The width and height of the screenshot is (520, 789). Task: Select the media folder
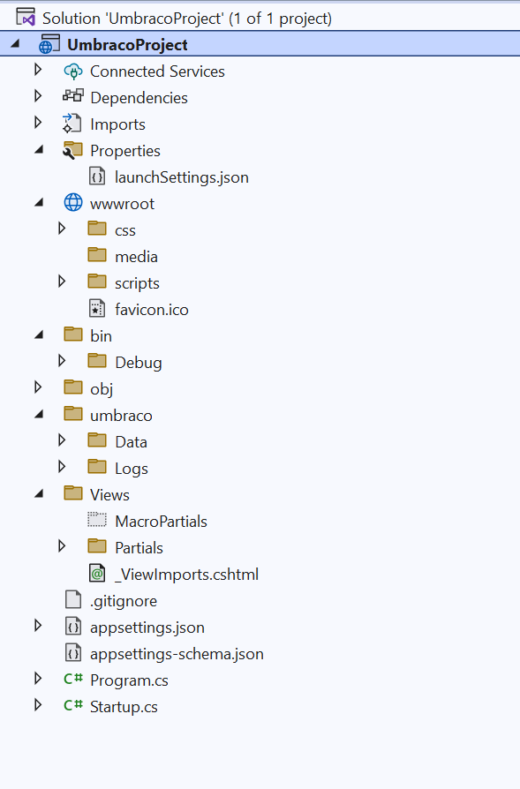pos(136,257)
